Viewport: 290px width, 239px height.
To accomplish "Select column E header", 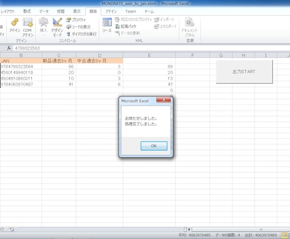I will pyautogui.click(x=149, y=55).
